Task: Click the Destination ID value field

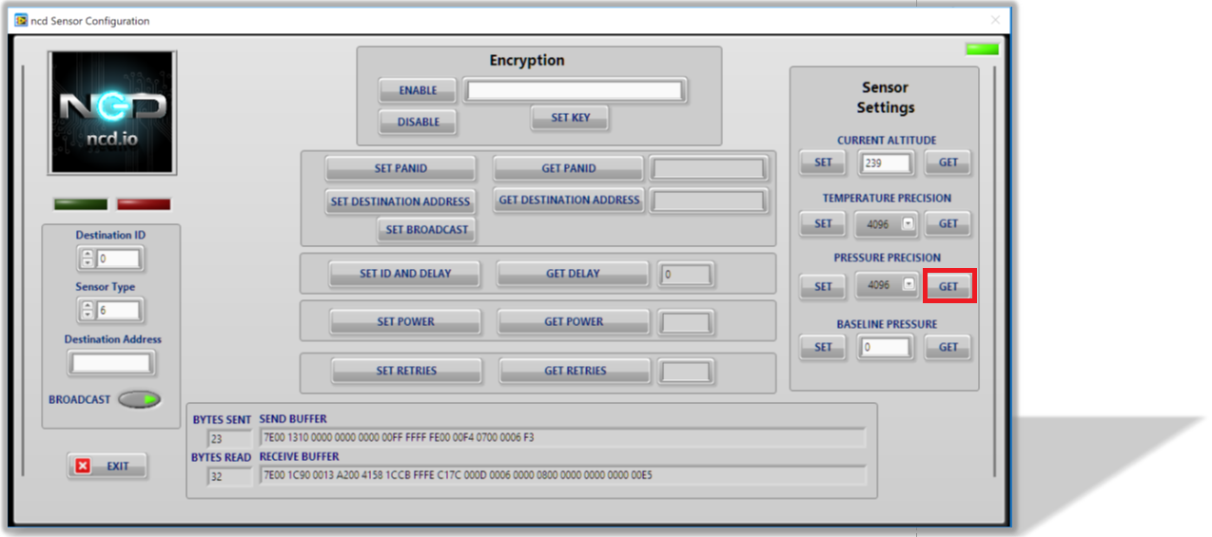Action: point(118,259)
